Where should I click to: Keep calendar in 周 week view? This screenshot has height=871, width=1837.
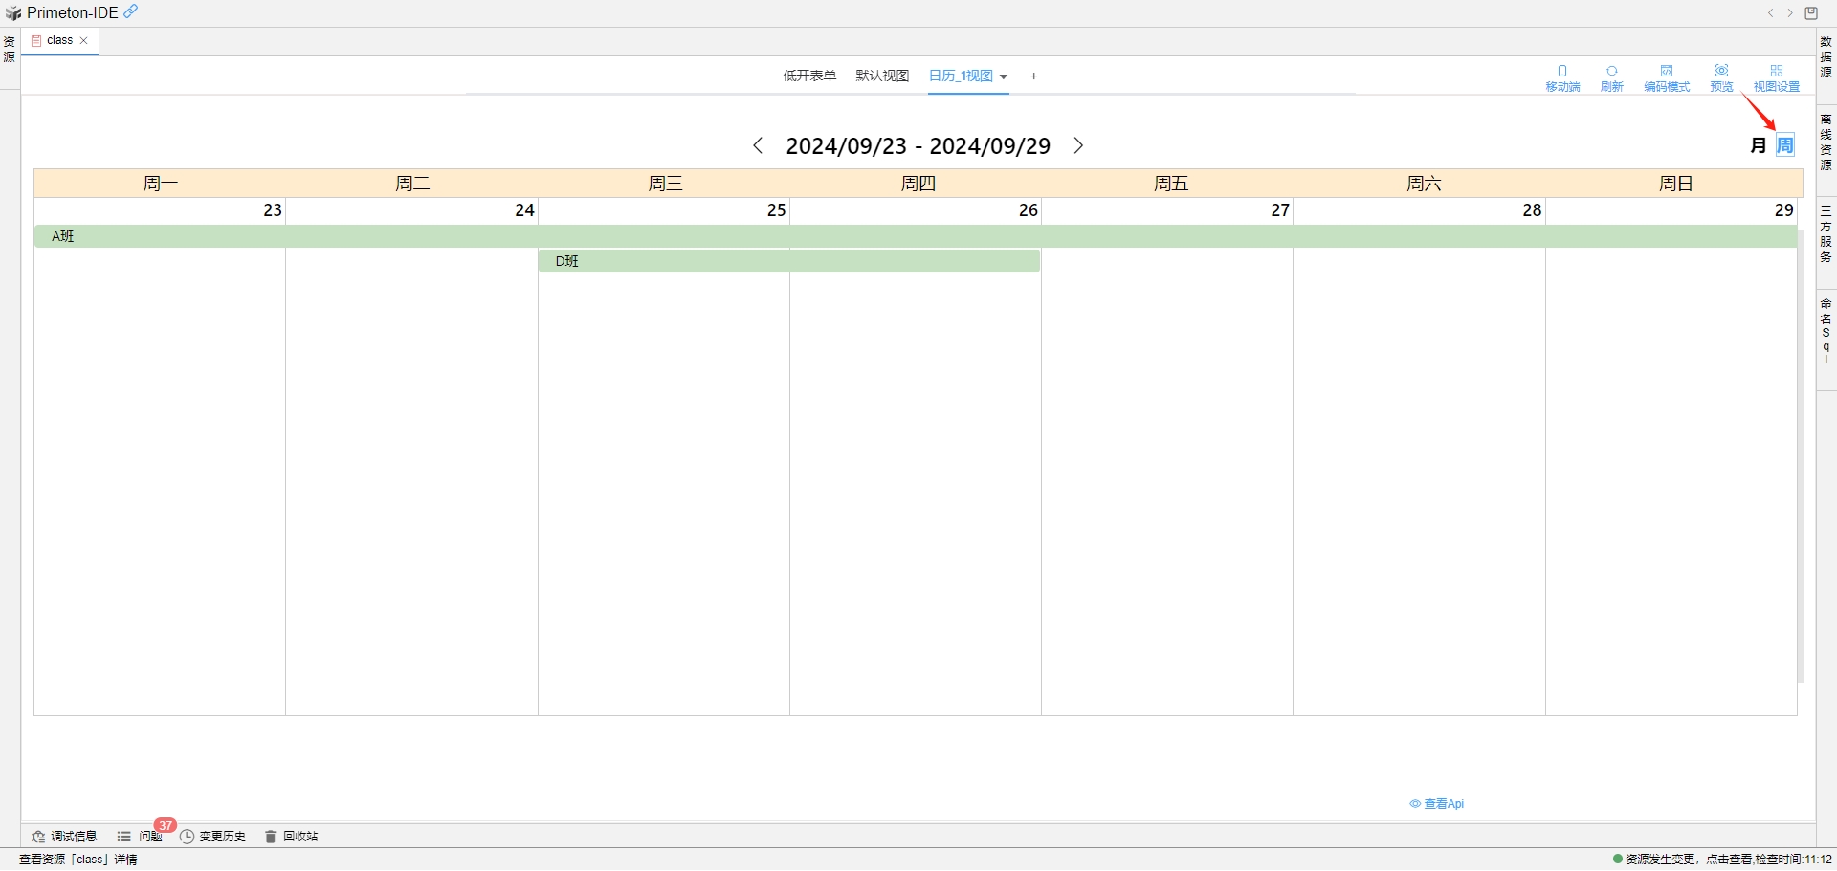point(1785,144)
